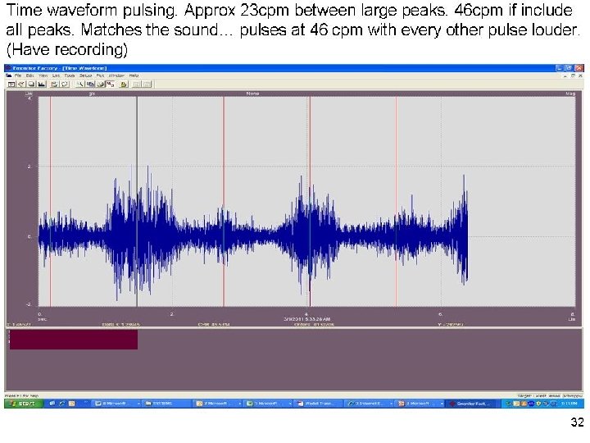Open the Window menu
The width and height of the screenshot is (590, 443).
(x=116, y=75)
